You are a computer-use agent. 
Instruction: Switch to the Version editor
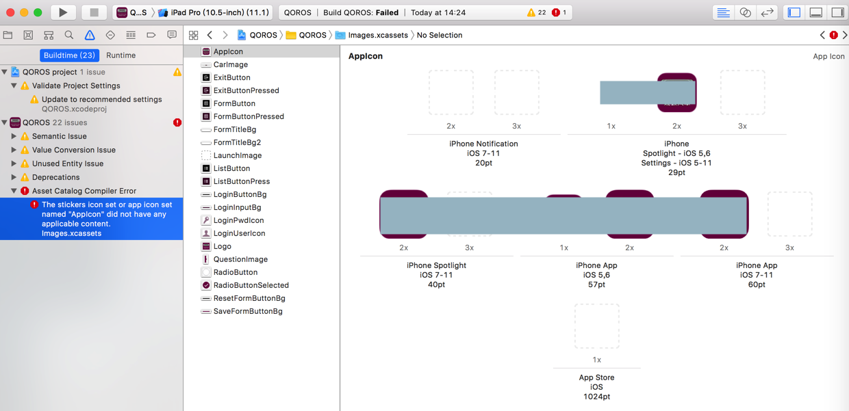pyautogui.click(x=767, y=12)
